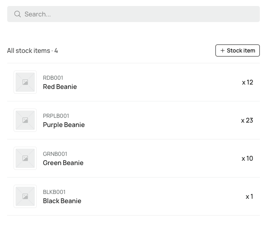Focus the Search input field
The width and height of the screenshot is (273, 228).
pos(134,14)
